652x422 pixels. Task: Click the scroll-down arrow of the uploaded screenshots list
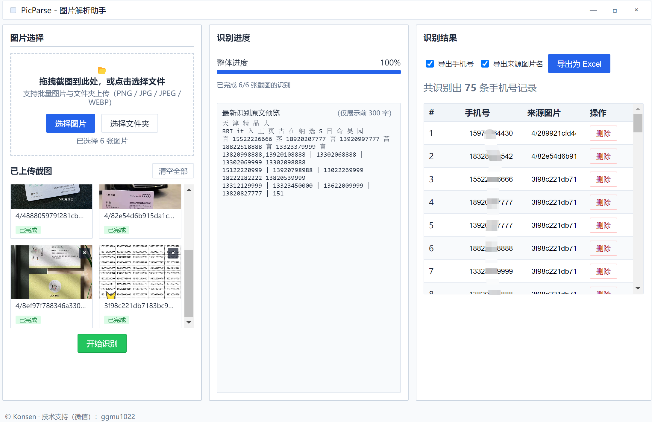tap(189, 322)
